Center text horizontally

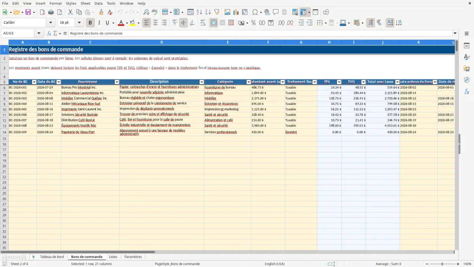coord(156,23)
